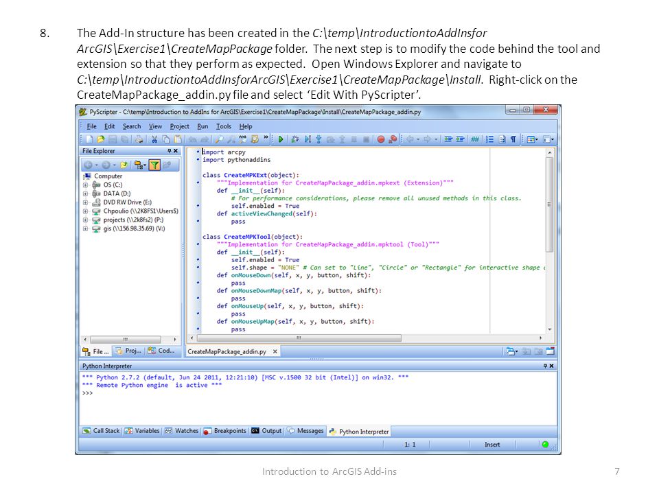Open the Help menu
The height and width of the screenshot is (494, 659).
pos(246,126)
